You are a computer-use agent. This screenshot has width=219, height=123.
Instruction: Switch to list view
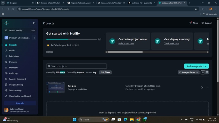coord(203,72)
